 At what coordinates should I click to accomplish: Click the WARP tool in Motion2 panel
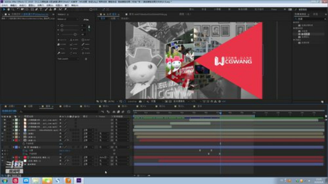point(62,53)
